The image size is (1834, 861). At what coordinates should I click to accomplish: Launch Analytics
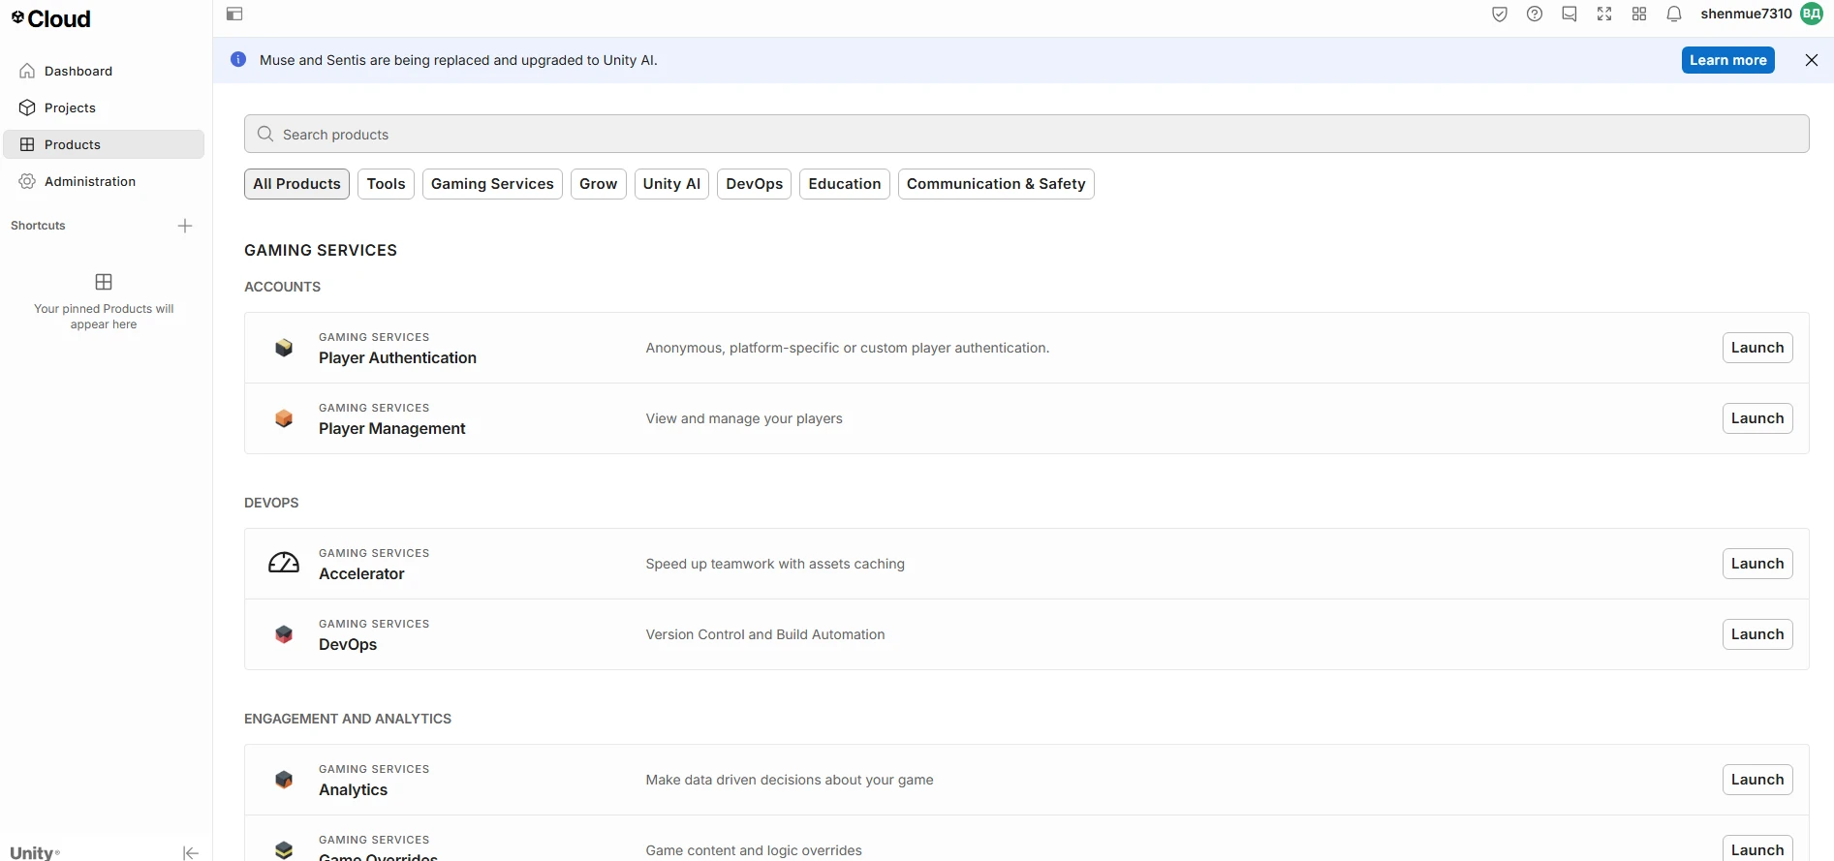[1757, 780]
